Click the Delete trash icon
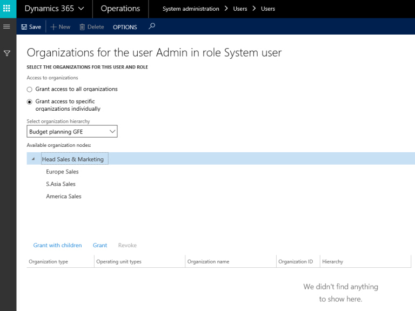The height and width of the screenshot is (311, 415). coord(82,27)
